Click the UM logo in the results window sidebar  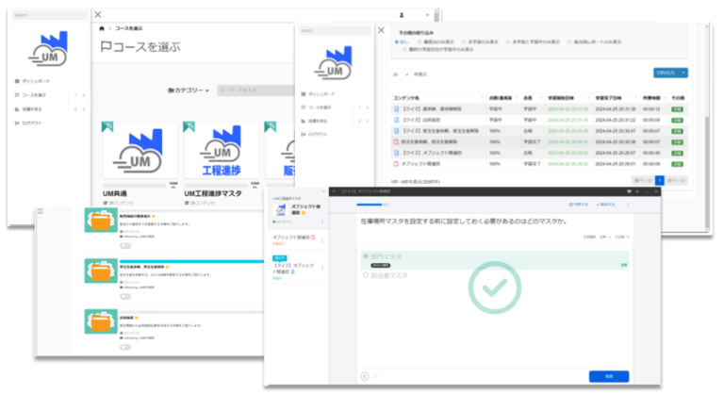333,63
